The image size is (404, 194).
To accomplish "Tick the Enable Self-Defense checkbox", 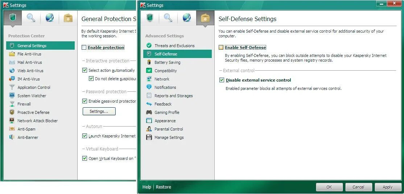I will click(221, 48).
